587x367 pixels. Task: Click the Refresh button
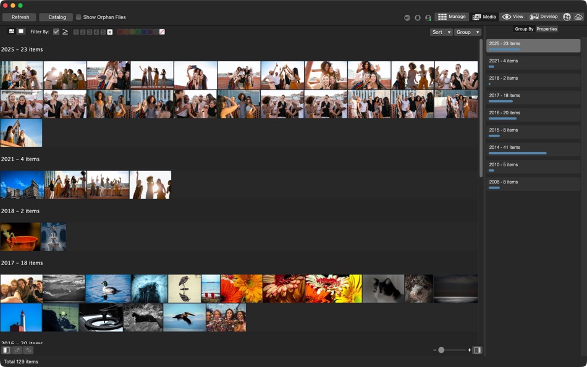click(19, 17)
